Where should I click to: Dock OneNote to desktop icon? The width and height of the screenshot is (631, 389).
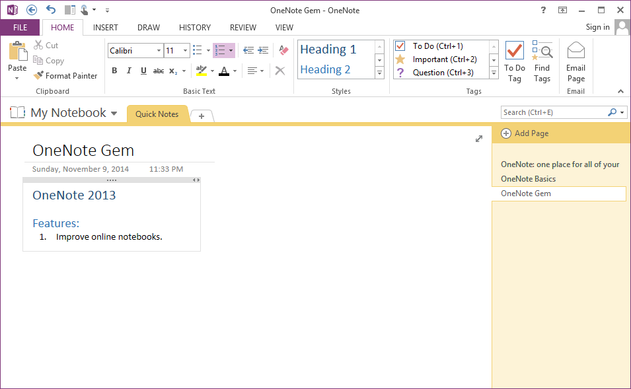point(70,10)
